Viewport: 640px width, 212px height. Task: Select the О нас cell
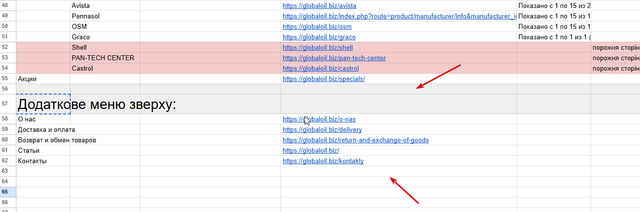(43, 119)
